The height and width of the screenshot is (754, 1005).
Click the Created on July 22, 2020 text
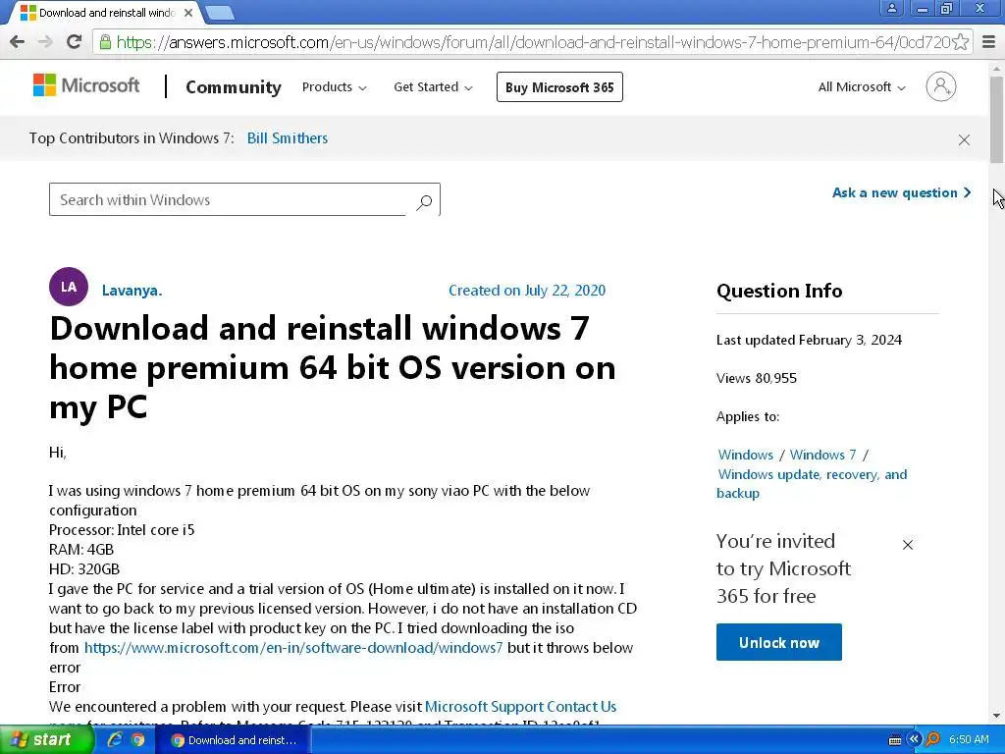[x=527, y=291]
